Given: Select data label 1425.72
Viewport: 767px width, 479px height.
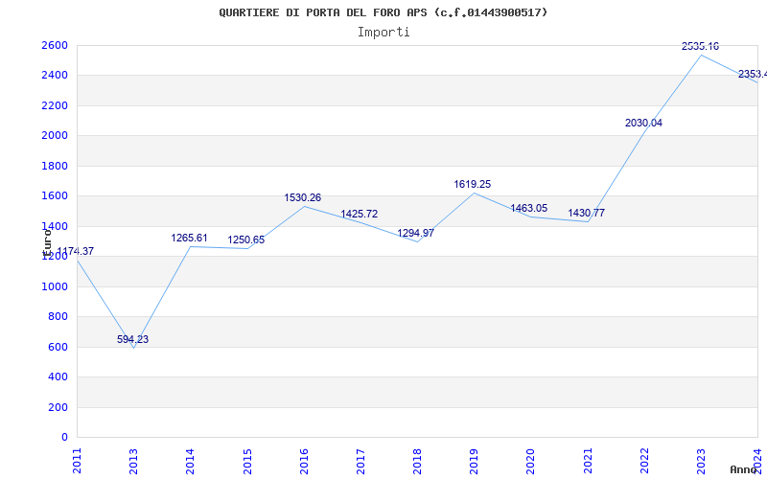Looking at the screenshot, I should click(359, 214).
